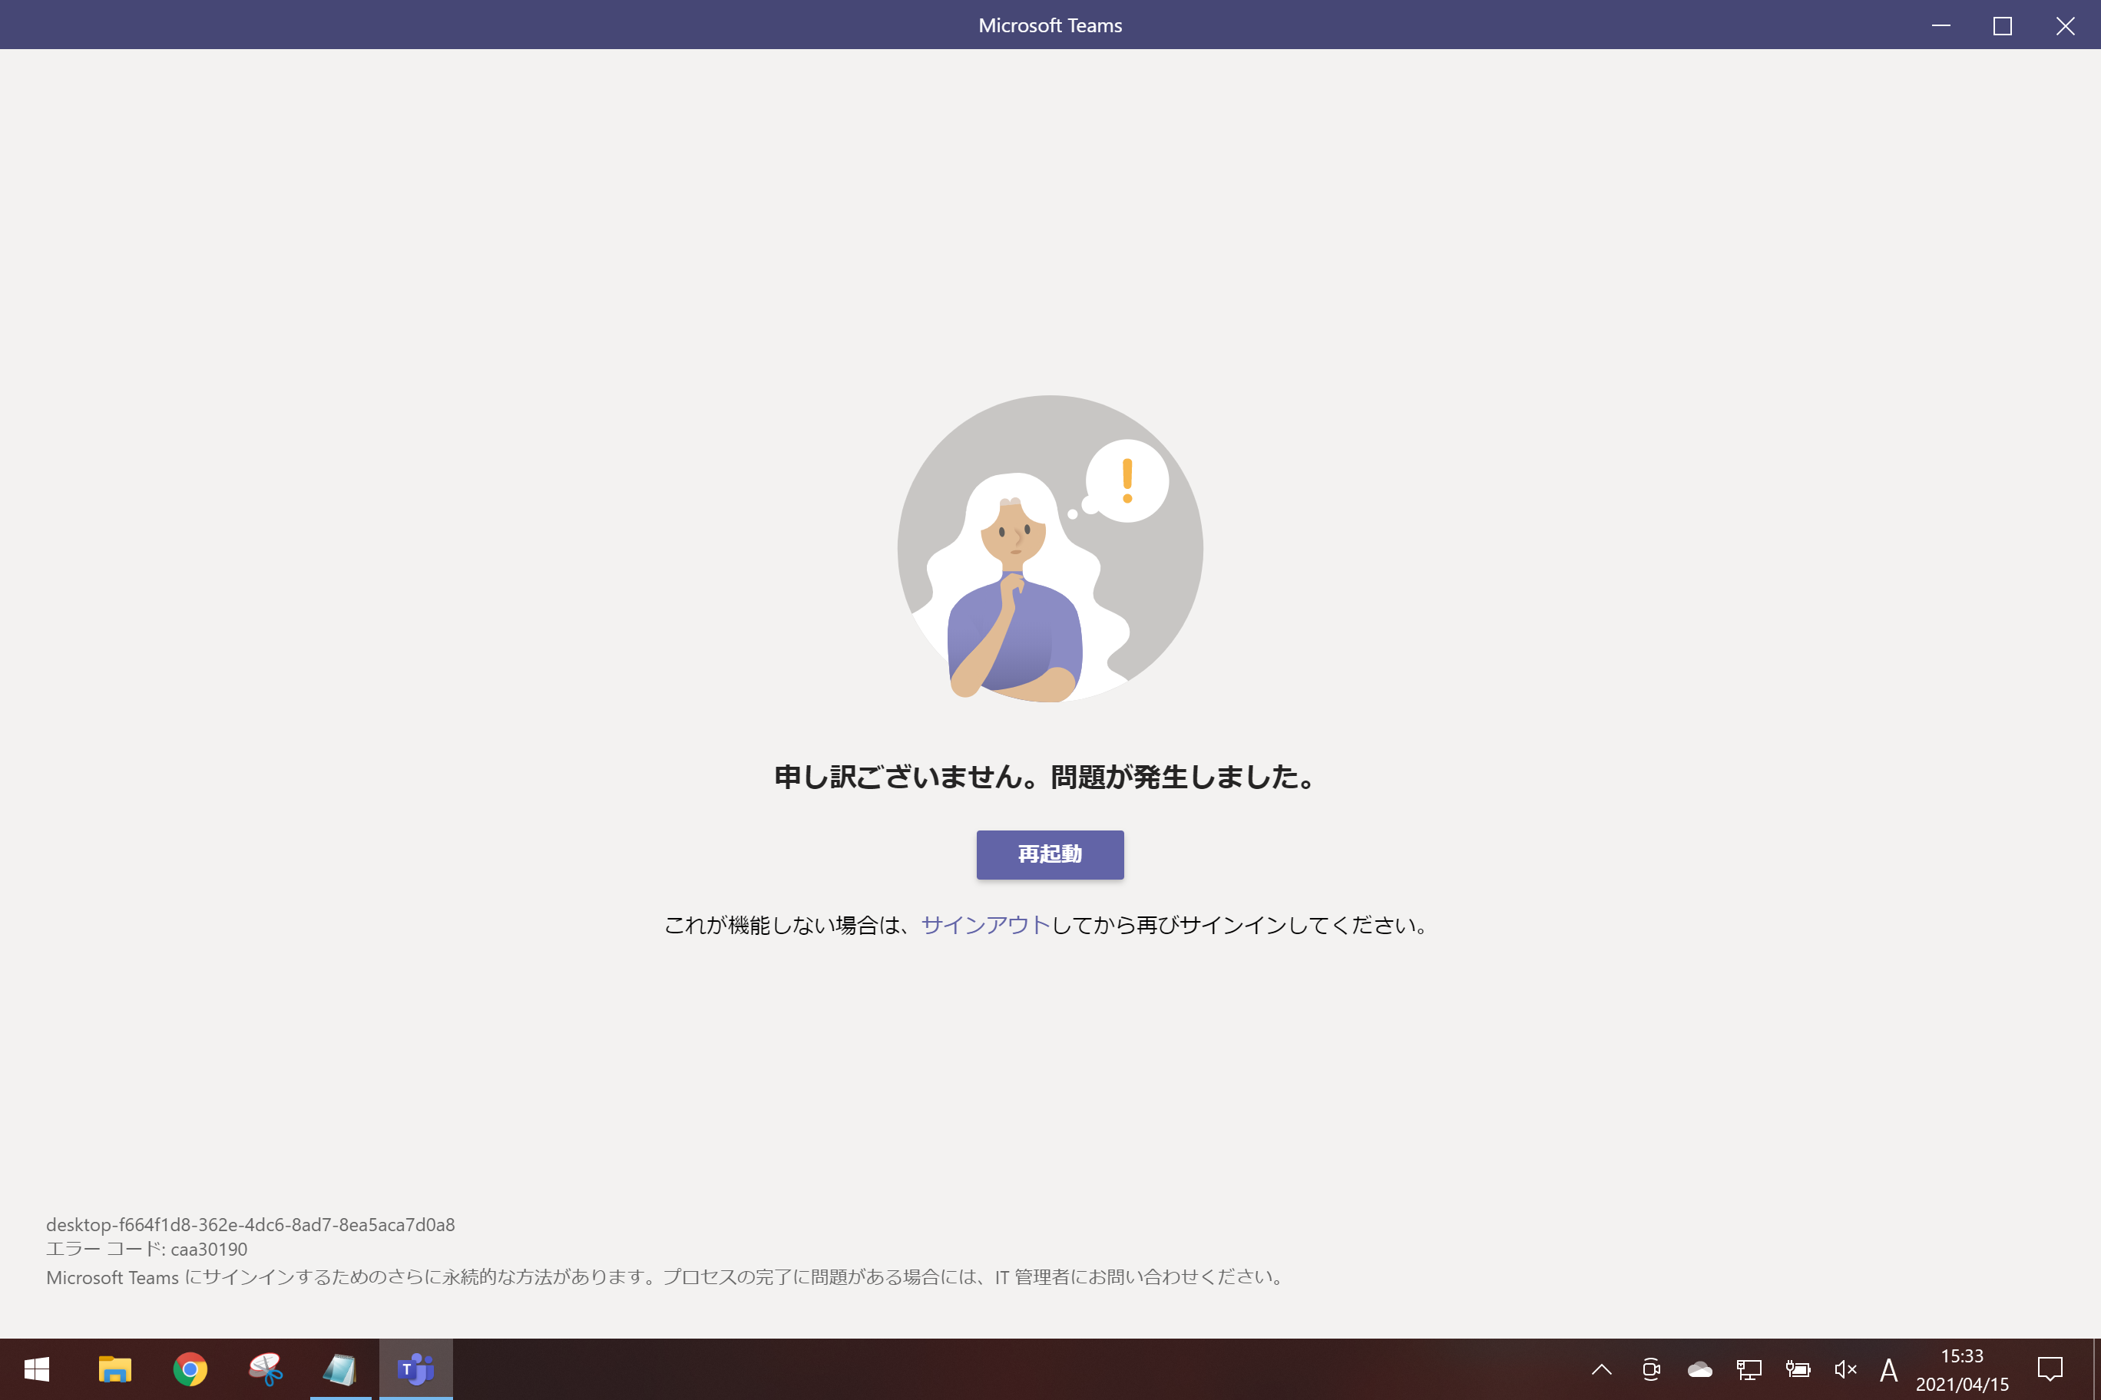The height and width of the screenshot is (1400, 2101).
Task: Open the battery power tray icon
Action: tap(1797, 1369)
